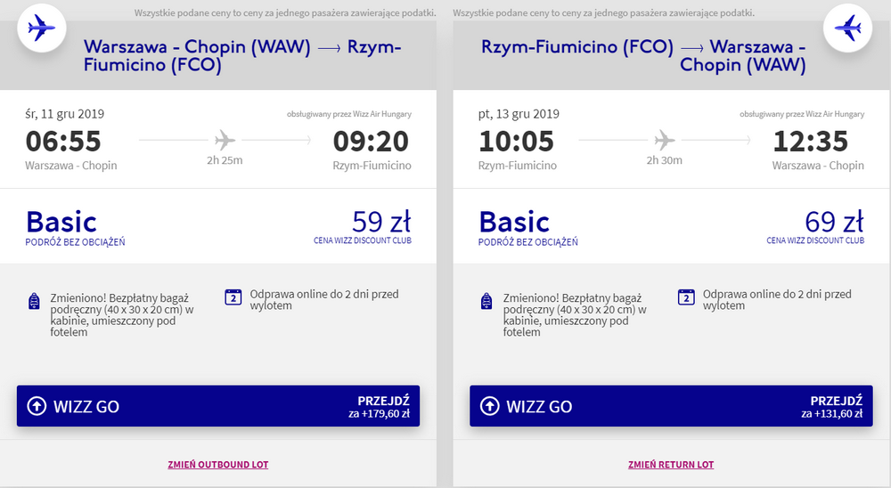Click the up-arrow icon on outbound WIZZ GO
Screen dimensions: 891x488
pyautogui.click(x=37, y=406)
